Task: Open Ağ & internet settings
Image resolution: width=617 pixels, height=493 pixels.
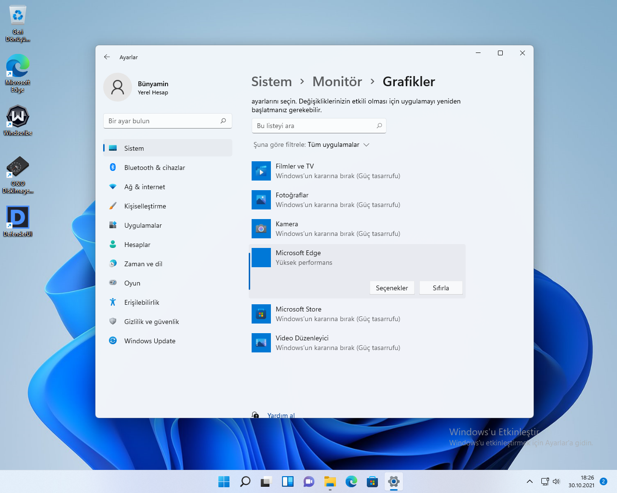Action: tap(168, 187)
